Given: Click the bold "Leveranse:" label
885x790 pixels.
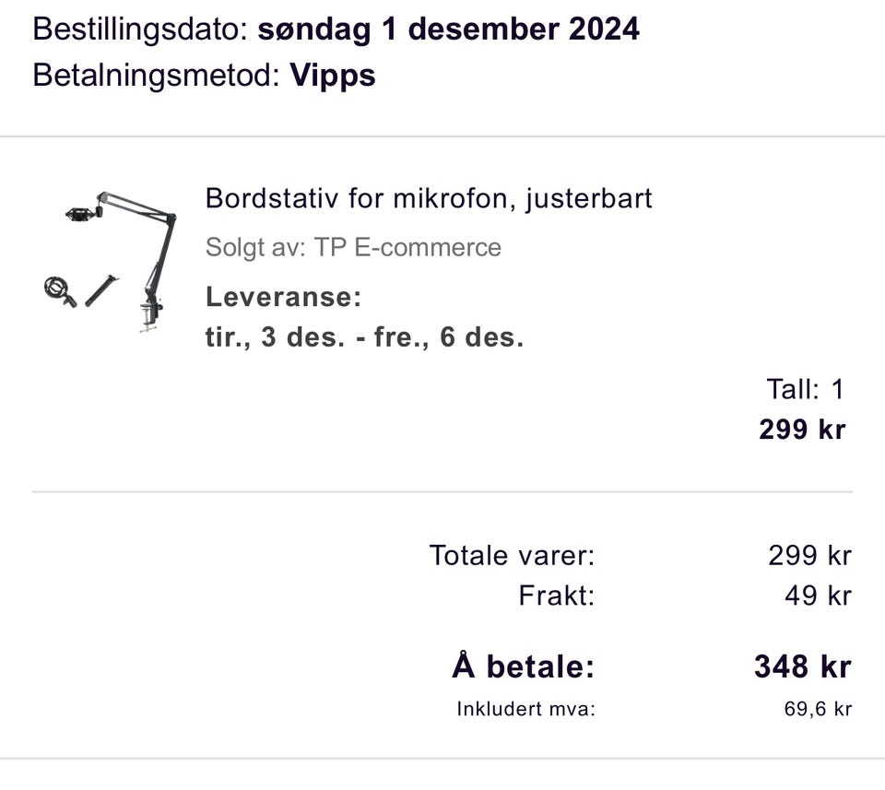Looking at the screenshot, I should pyautogui.click(x=283, y=297).
